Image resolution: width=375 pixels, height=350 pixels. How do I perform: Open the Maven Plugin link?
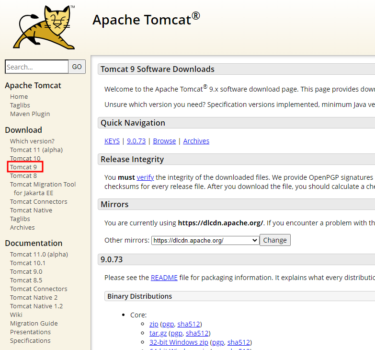click(30, 114)
